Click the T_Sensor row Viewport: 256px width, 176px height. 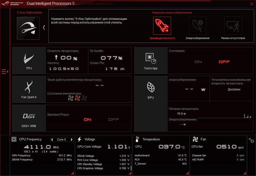coord(161,164)
